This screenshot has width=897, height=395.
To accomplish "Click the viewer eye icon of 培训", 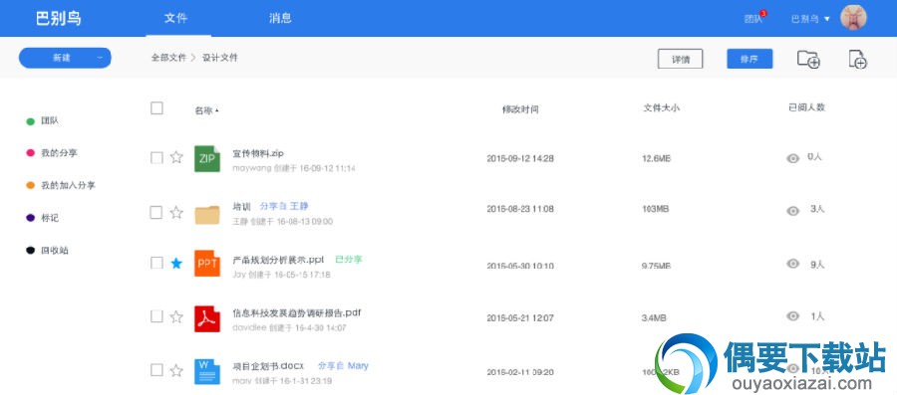I will coord(792,211).
